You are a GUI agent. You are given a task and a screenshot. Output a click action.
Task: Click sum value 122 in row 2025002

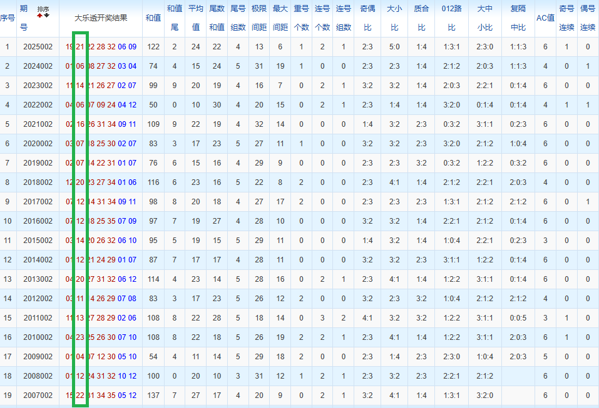click(x=153, y=47)
